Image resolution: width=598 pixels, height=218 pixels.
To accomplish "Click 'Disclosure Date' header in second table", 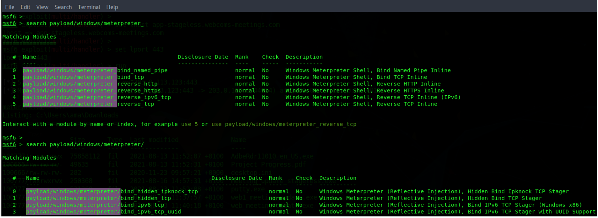I will [x=237, y=178].
